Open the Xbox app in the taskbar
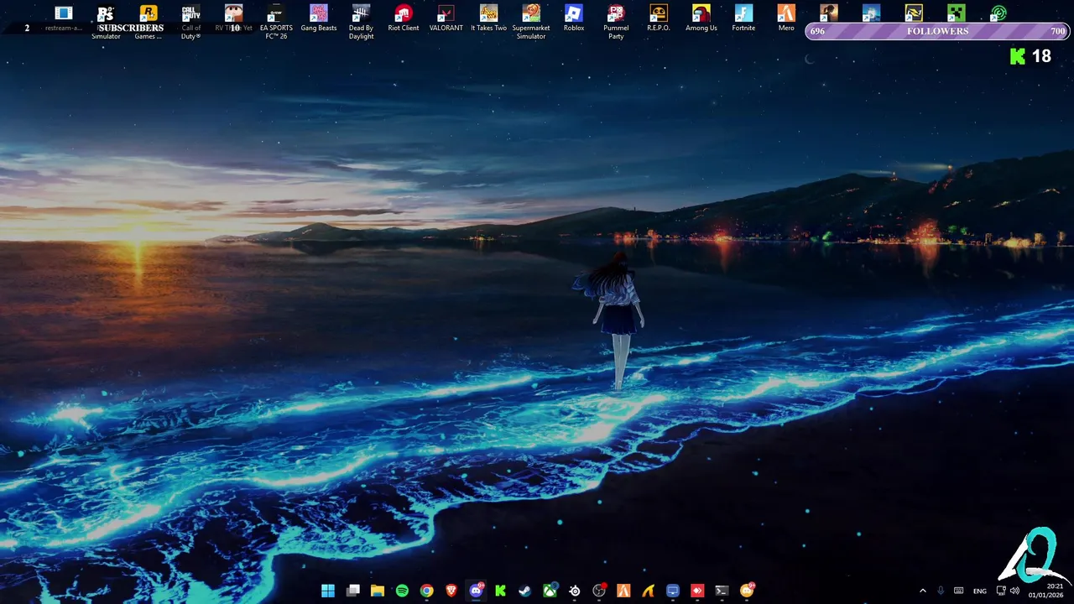The height and width of the screenshot is (604, 1074). (550, 591)
